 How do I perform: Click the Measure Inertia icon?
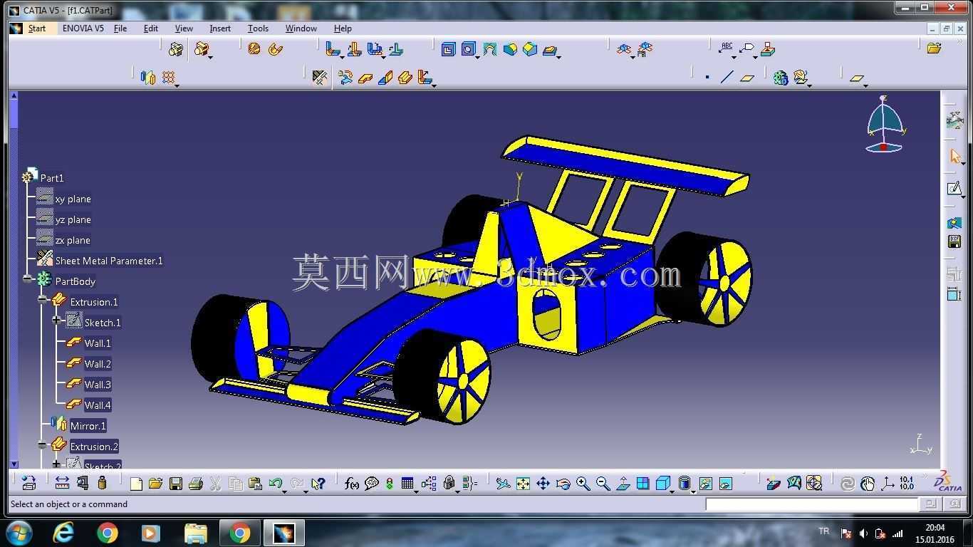(102, 483)
